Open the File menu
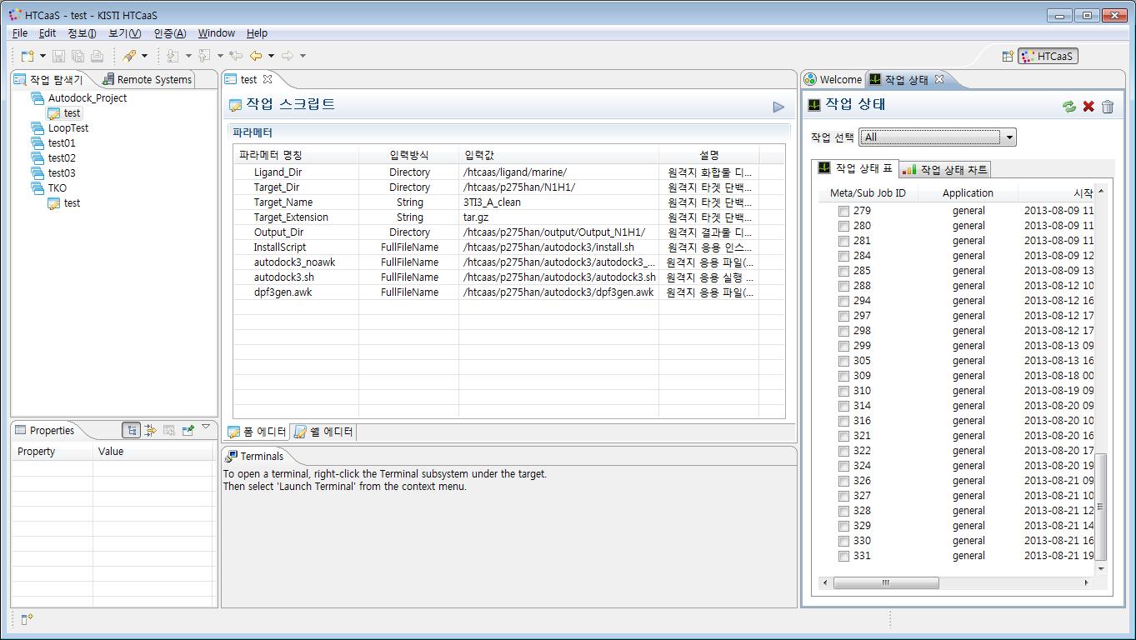The image size is (1136, 640). tap(20, 33)
